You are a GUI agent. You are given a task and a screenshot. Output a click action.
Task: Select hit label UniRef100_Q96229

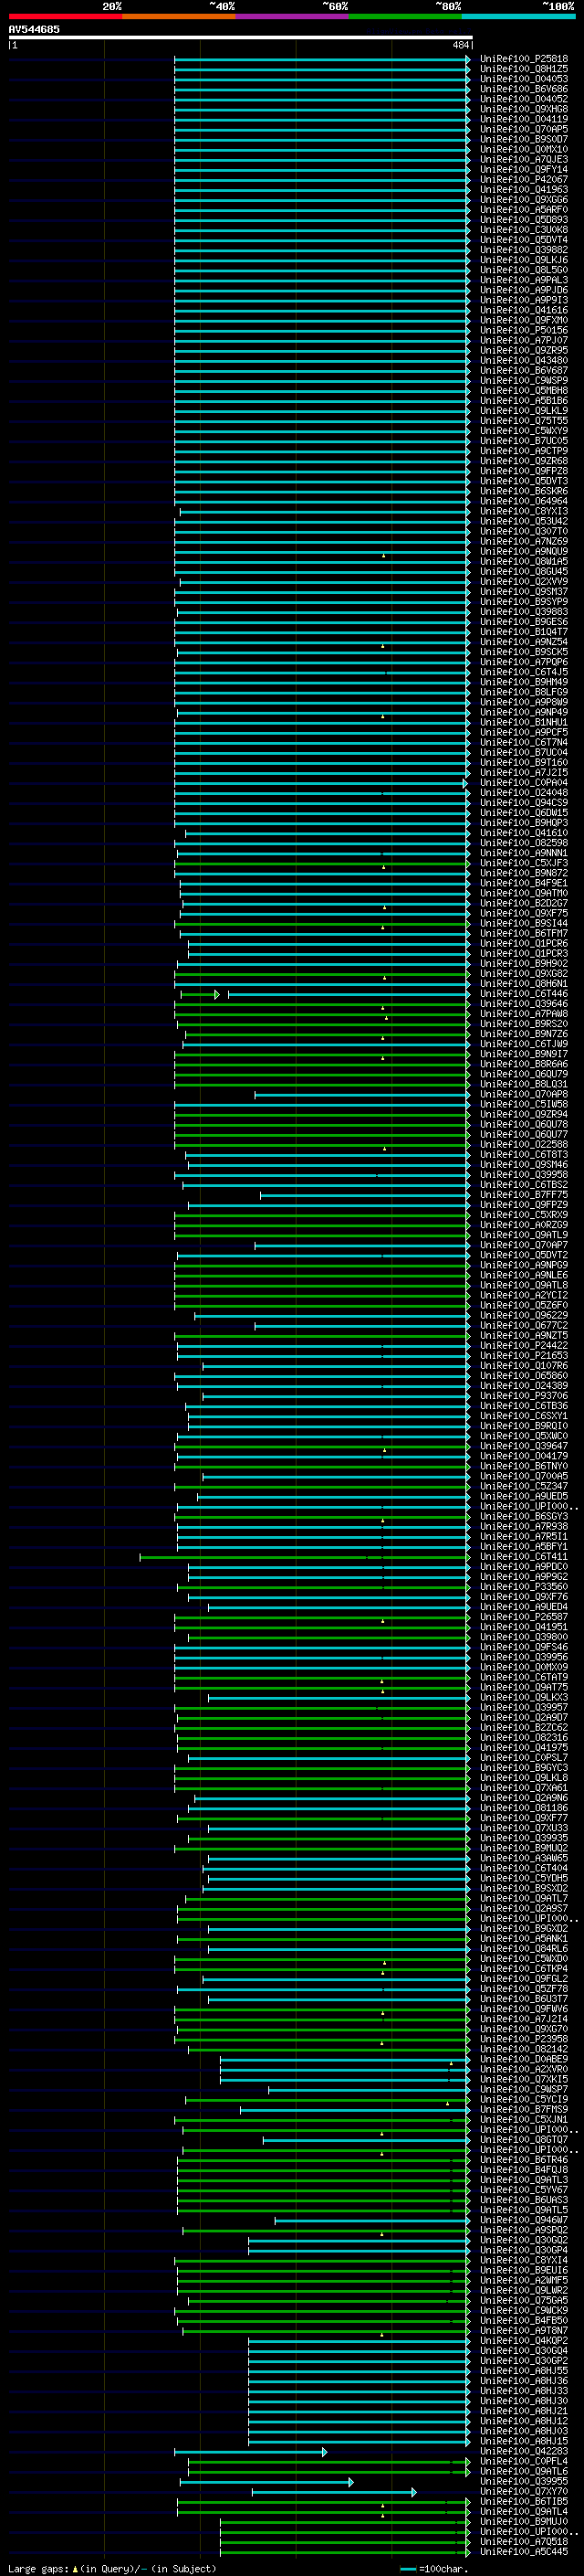524,1316
